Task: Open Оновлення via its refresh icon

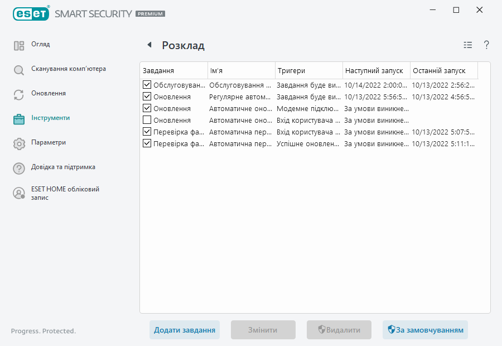Action: coord(18,93)
